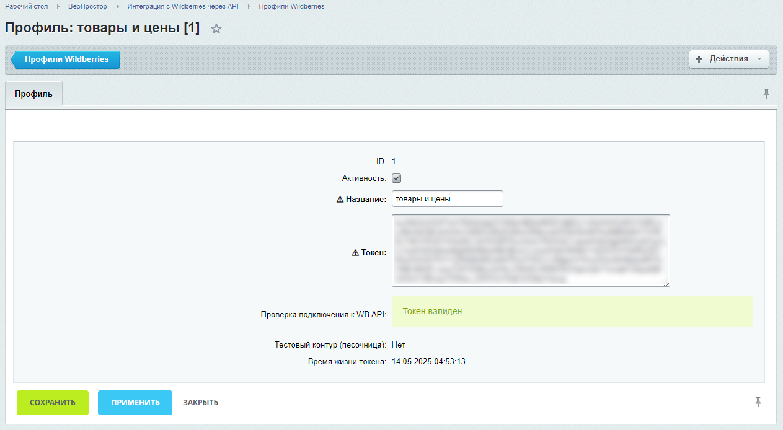Image resolution: width=783 pixels, height=430 pixels.
Task: Click the Сохранить button
Action: (53, 402)
